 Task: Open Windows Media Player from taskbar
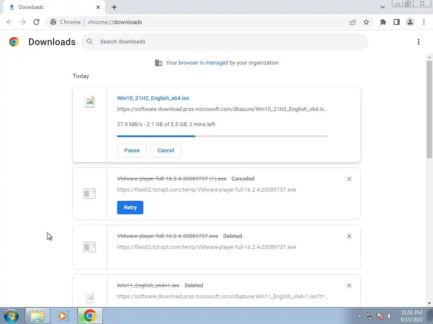click(x=63, y=316)
